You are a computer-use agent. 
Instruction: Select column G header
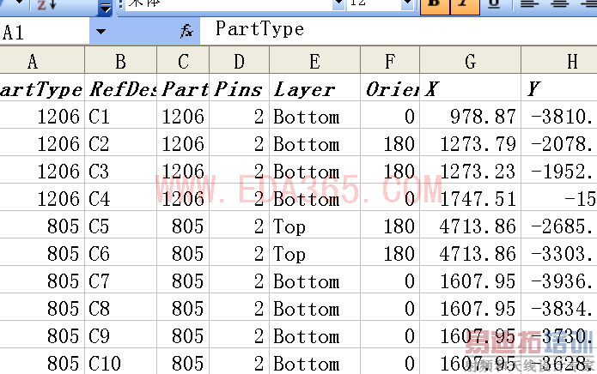[x=470, y=61]
